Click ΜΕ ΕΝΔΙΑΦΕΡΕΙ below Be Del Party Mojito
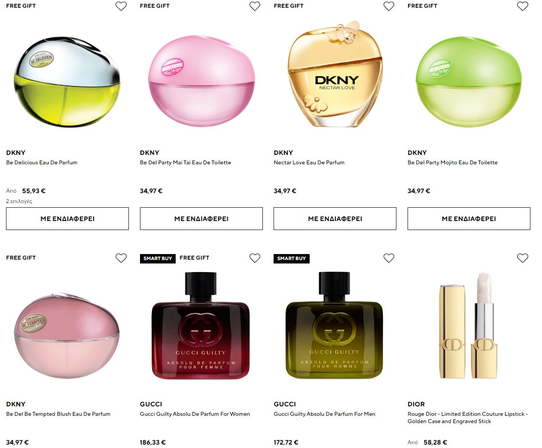 [x=469, y=218]
